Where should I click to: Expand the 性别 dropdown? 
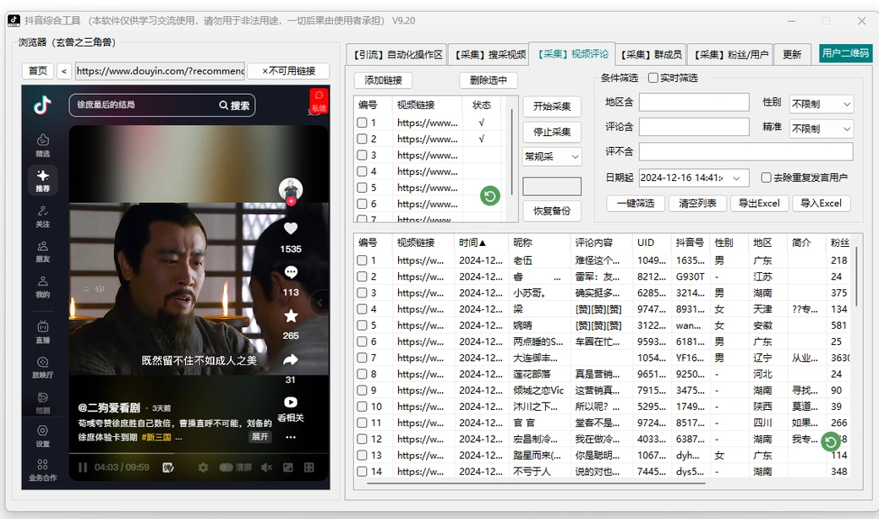pos(822,104)
